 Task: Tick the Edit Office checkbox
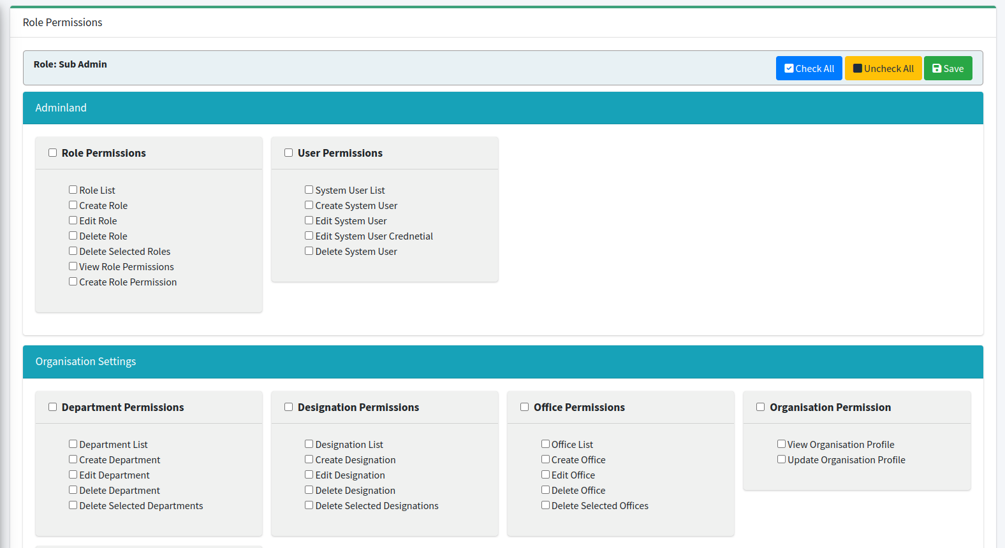(546, 475)
